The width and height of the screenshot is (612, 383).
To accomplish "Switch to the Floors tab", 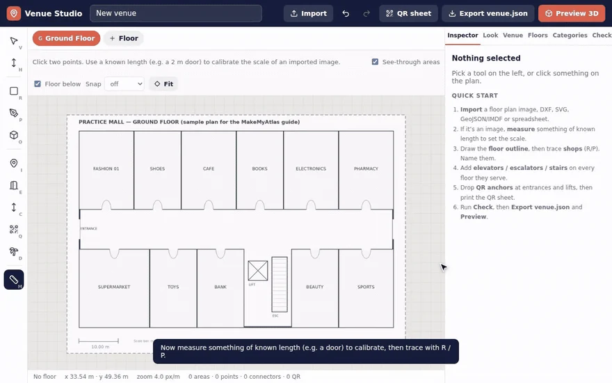I will point(538,36).
